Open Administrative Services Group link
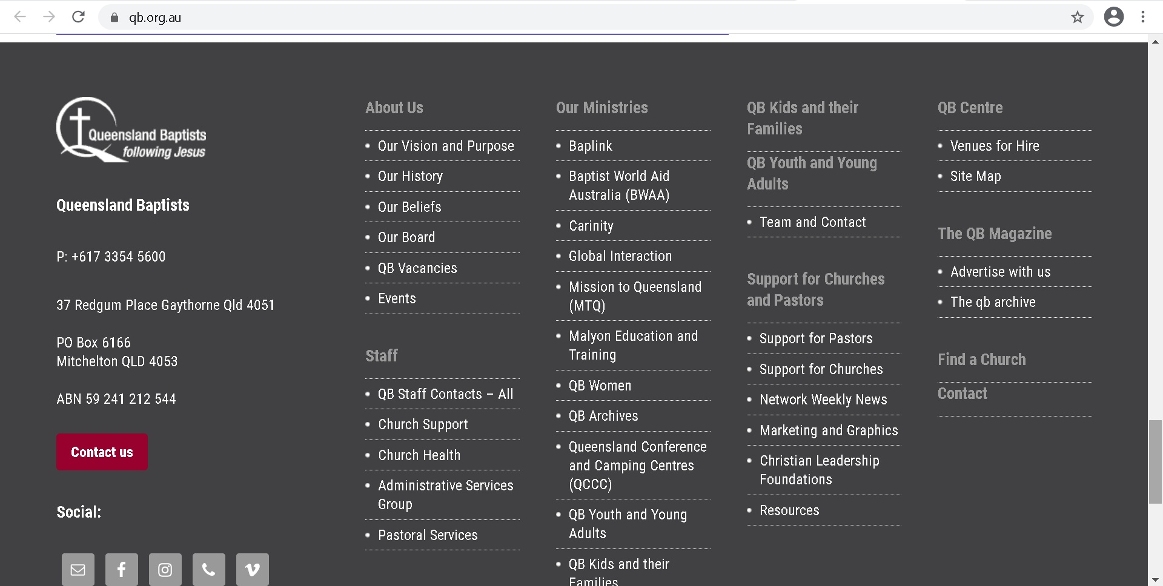The image size is (1163, 586). (x=445, y=495)
